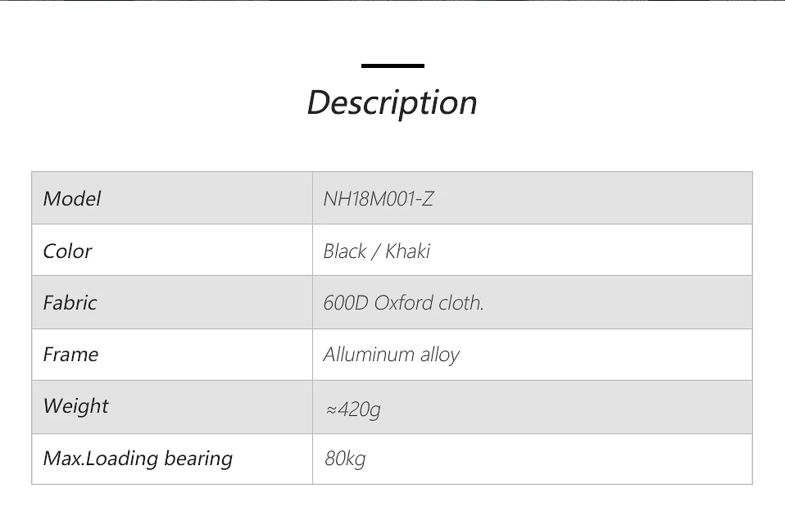Click the word Black in Color row
Screen dimensions: 785x529
click(x=345, y=251)
